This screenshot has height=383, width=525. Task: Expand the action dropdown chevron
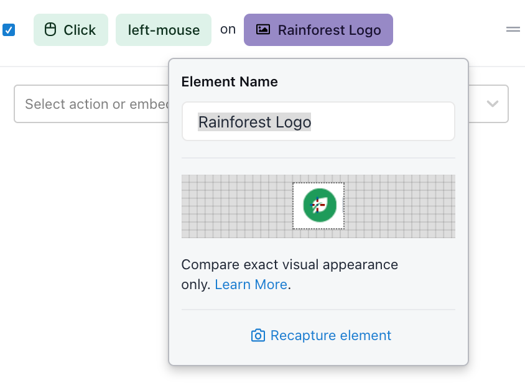coord(492,104)
